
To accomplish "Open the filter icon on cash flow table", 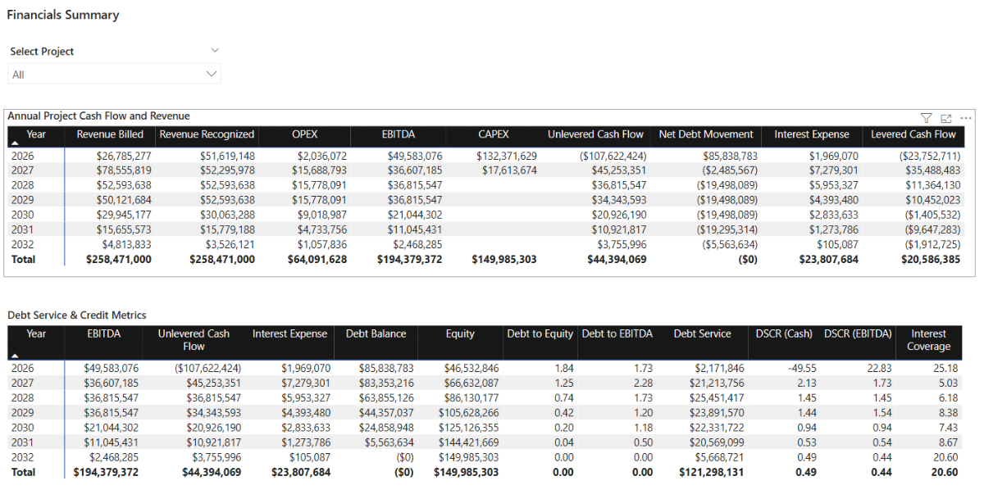I will [926, 118].
